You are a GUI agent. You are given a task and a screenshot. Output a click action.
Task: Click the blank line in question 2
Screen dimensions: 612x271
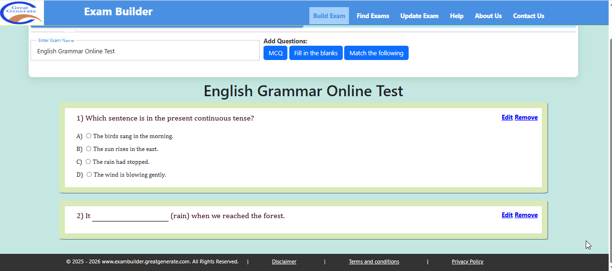130,217
